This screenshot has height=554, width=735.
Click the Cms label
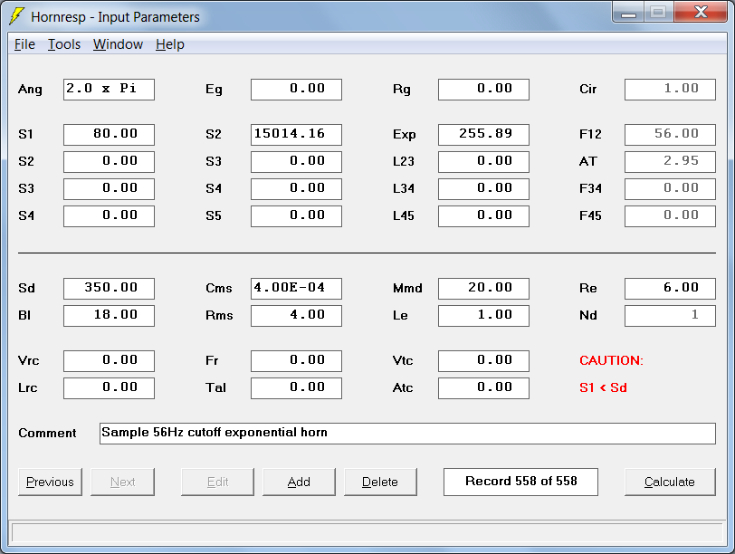(218, 288)
